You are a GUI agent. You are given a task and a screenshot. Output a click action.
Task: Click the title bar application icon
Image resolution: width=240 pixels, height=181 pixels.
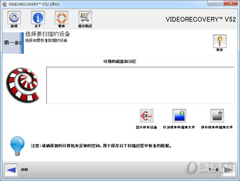[x=4, y=4]
